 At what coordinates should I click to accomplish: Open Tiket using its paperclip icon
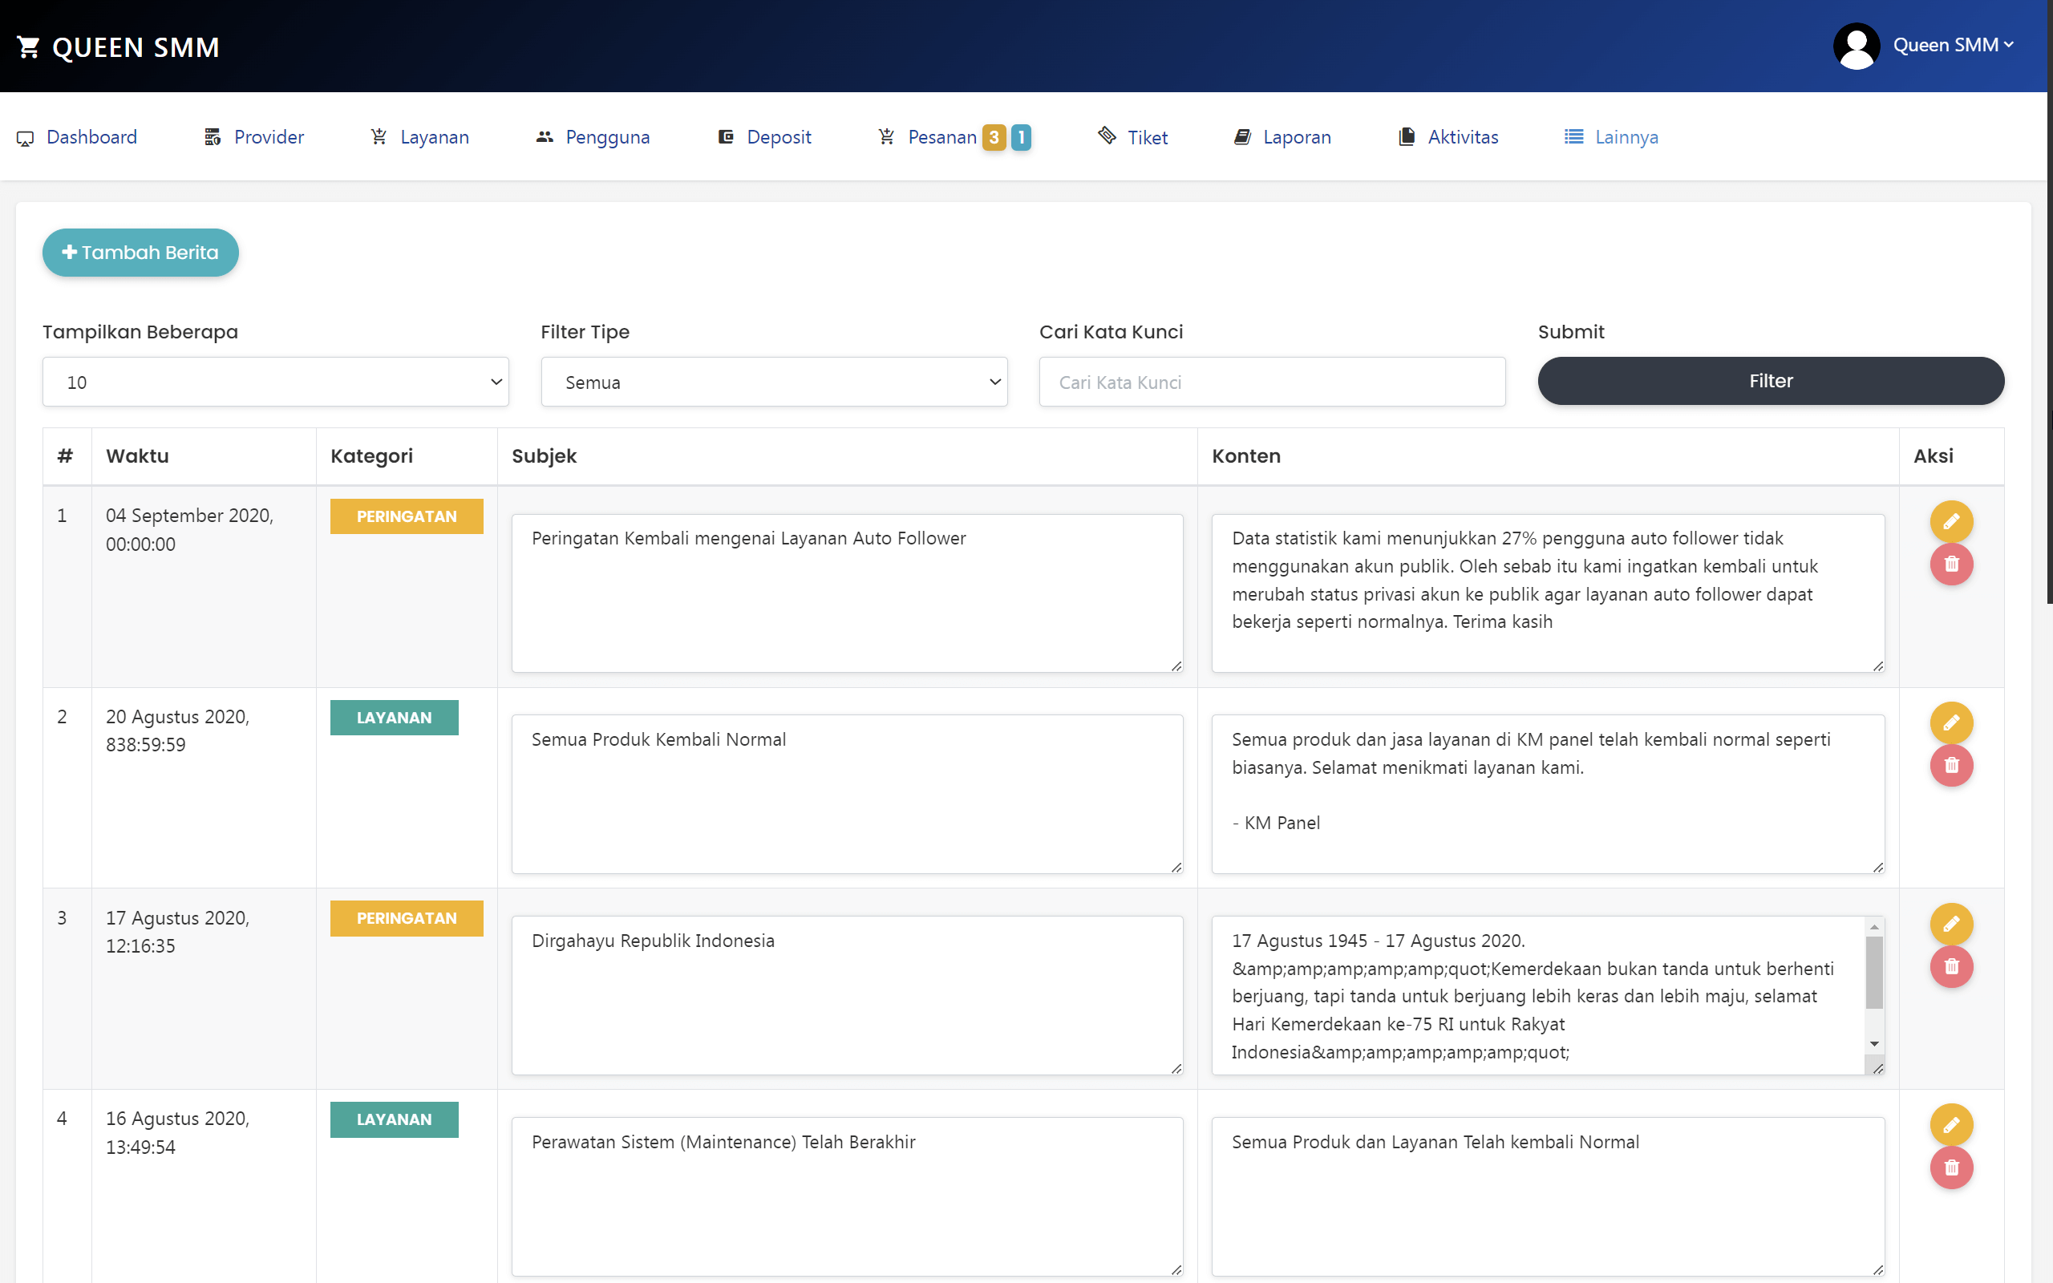tap(1106, 136)
